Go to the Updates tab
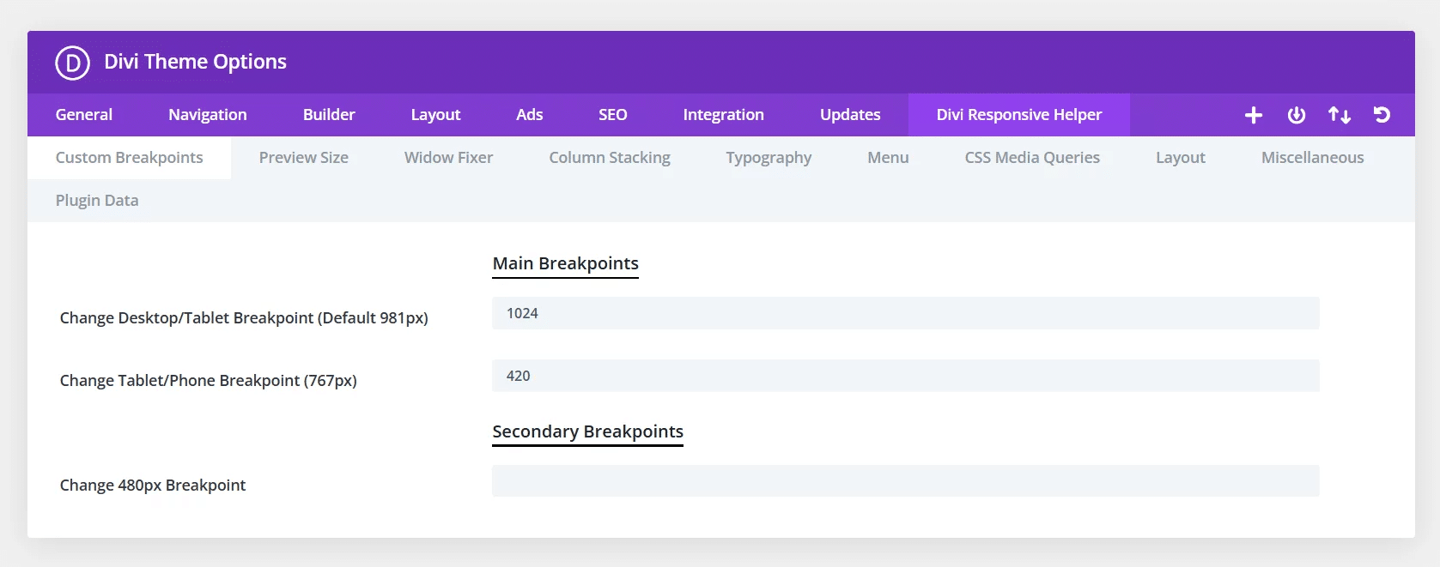Image resolution: width=1440 pixels, height=567 pixels. pos(850,115)
